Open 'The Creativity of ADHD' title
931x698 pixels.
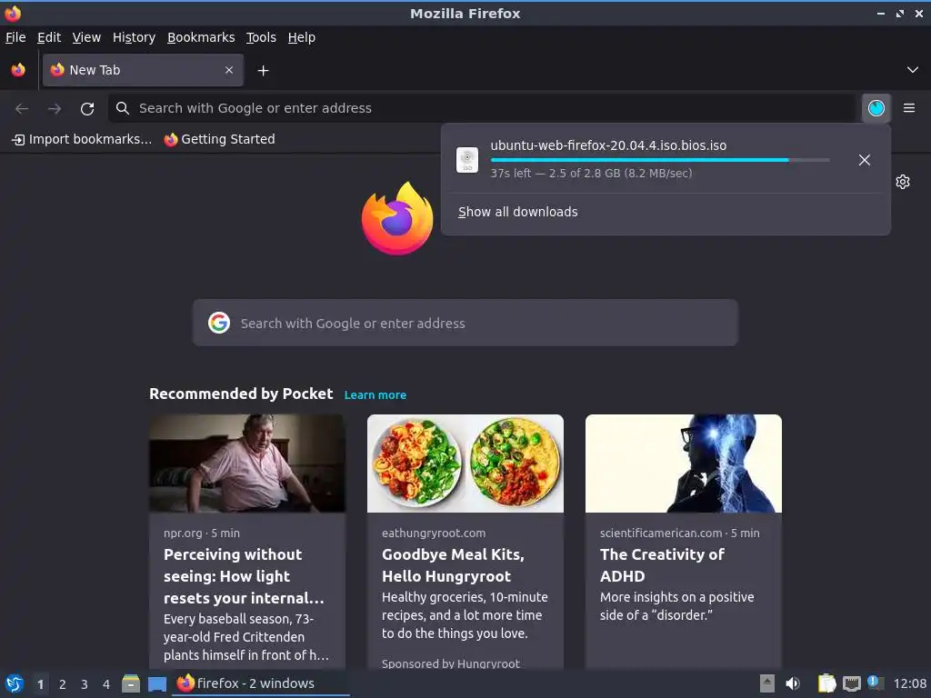coord(662,565)
